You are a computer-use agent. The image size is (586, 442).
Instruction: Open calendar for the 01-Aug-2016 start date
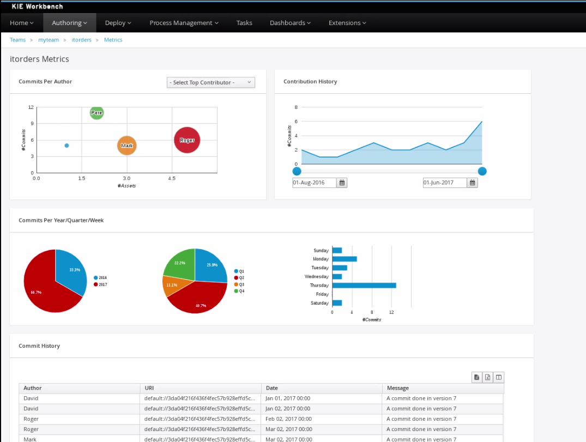point(342,183)
